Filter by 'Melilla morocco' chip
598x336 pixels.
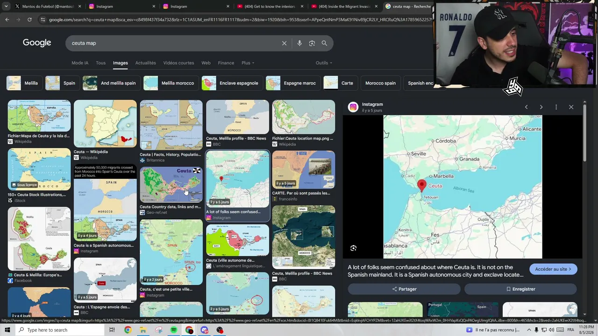pyautogui.click(x=171, y=83)
